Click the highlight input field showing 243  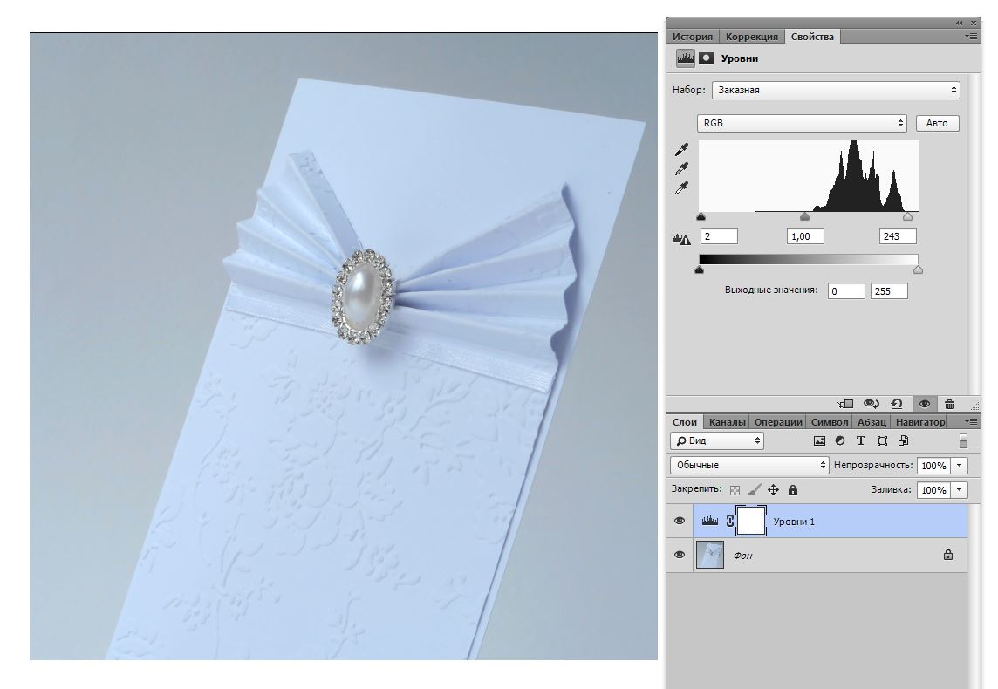(898, 236)
